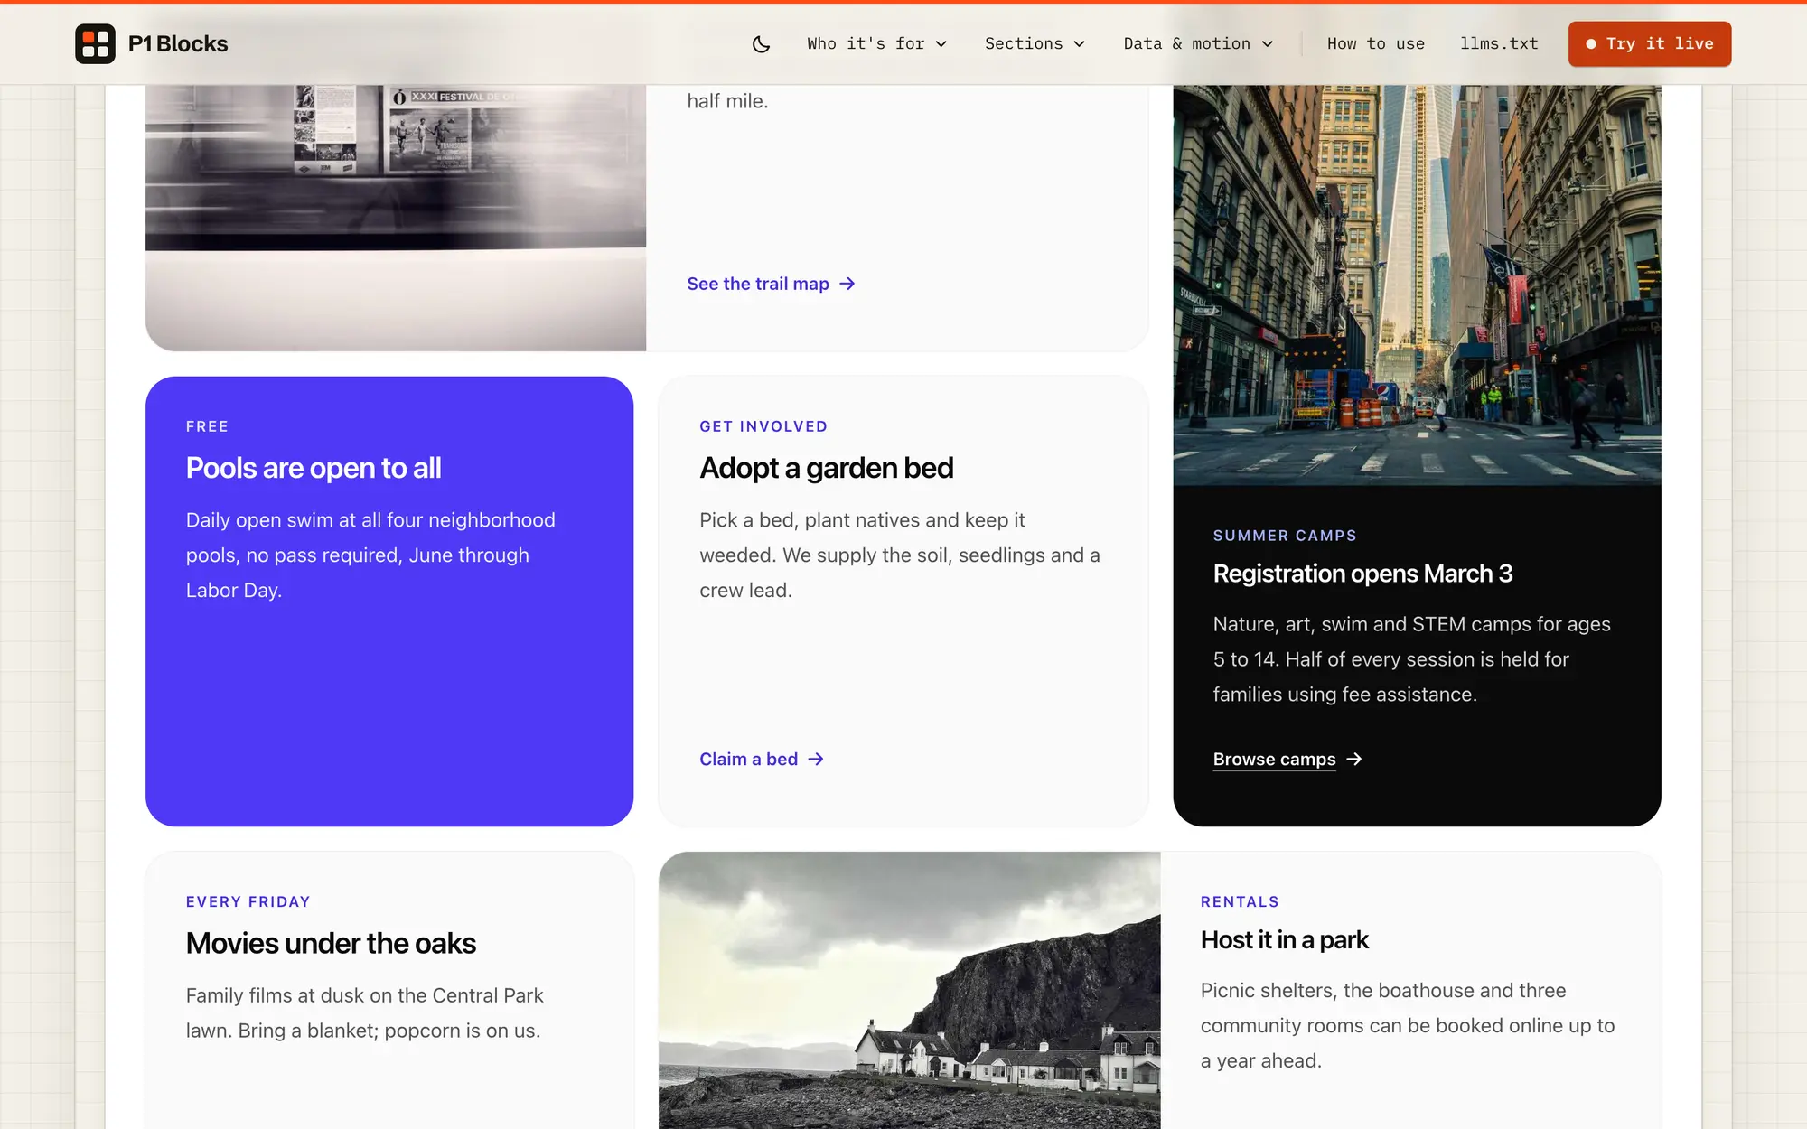Click the EVERY FRIDAY label
The width and height of the screenshot is (1807, 1129).
[x=248, y=901]
